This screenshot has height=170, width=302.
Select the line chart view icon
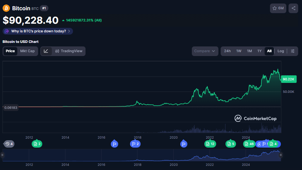(46, 51)
